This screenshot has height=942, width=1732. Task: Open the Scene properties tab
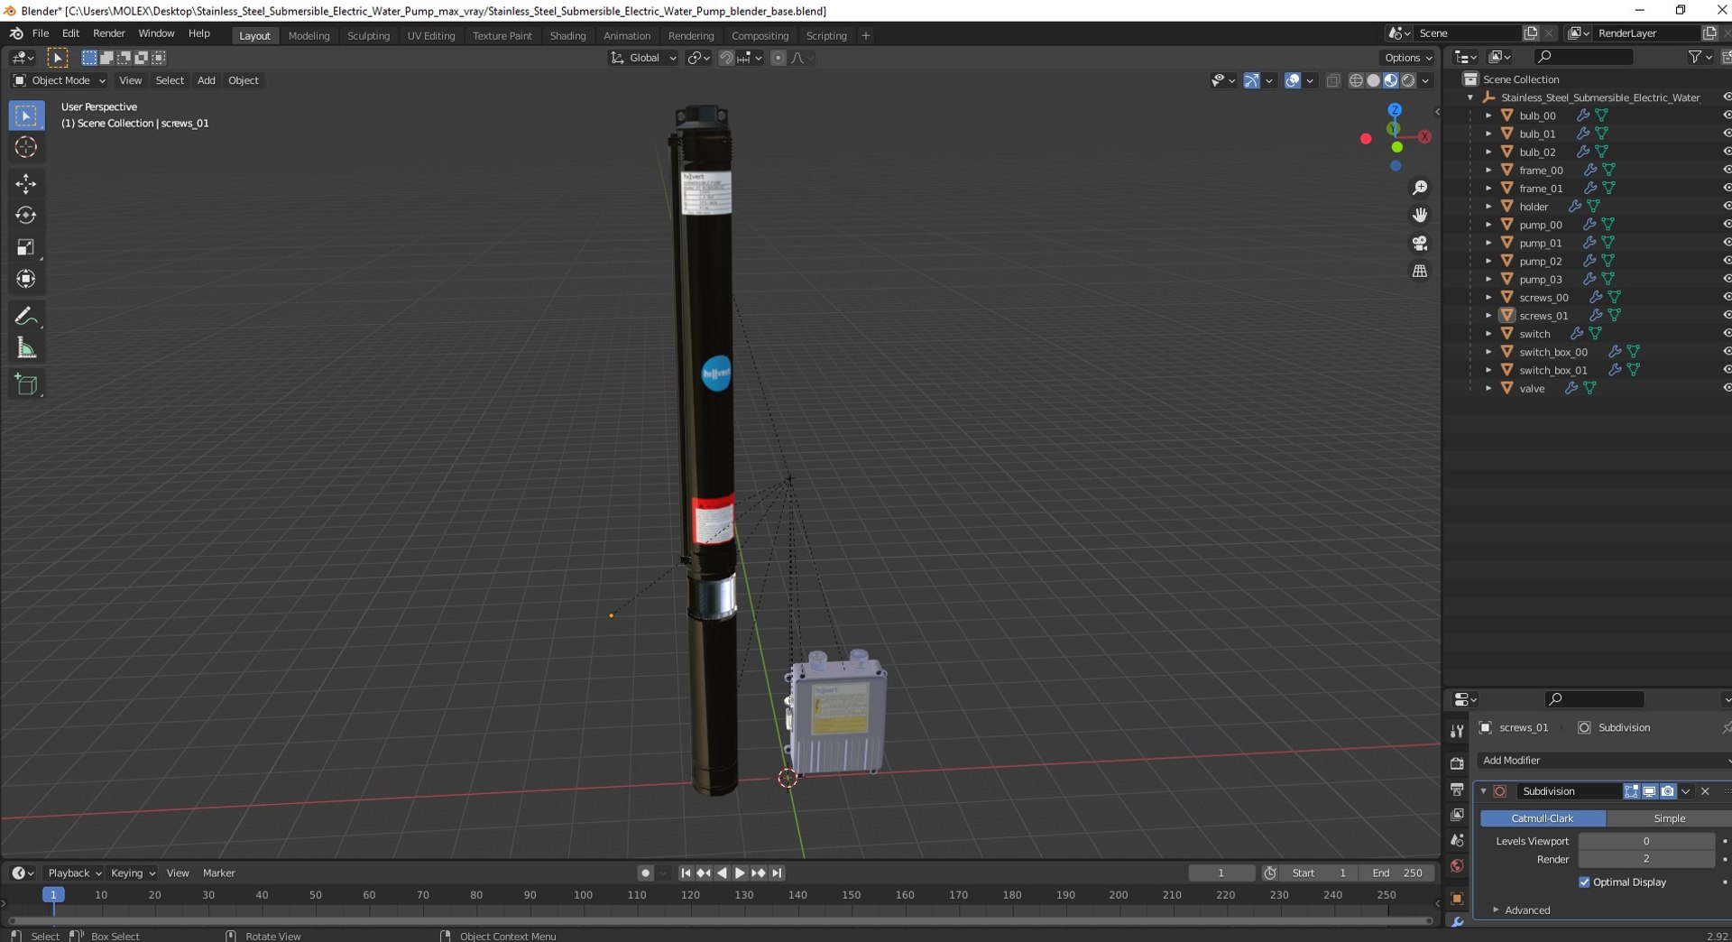click(x=1457, y=840)
